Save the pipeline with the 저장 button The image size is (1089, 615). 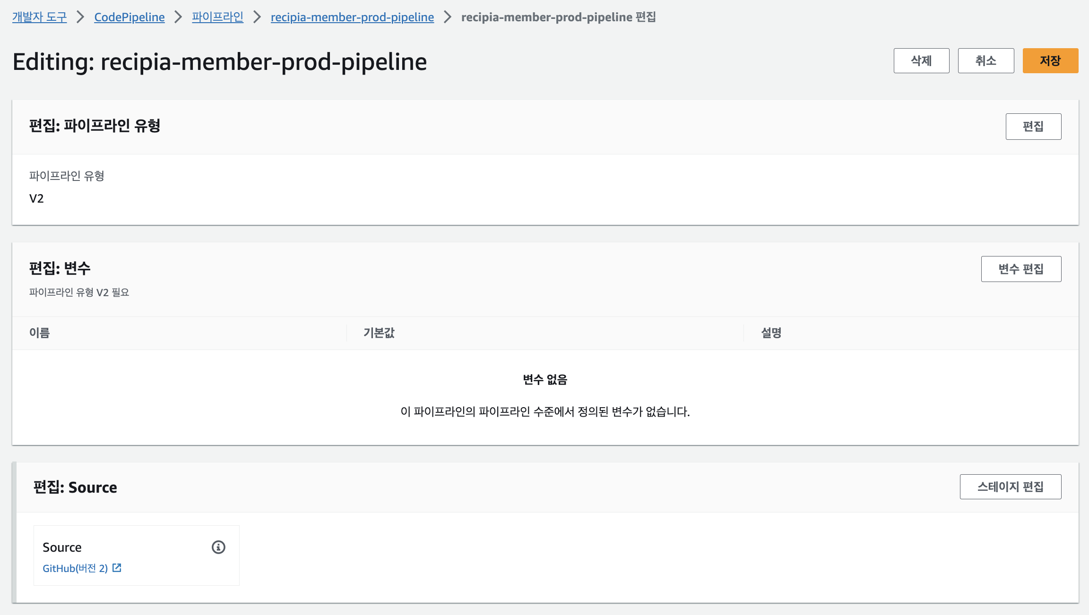(1050, 60)
